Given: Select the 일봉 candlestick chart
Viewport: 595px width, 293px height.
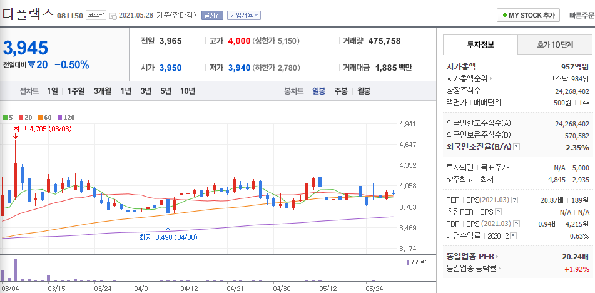Looking at the screenshot, I should (x=318, y=91).
